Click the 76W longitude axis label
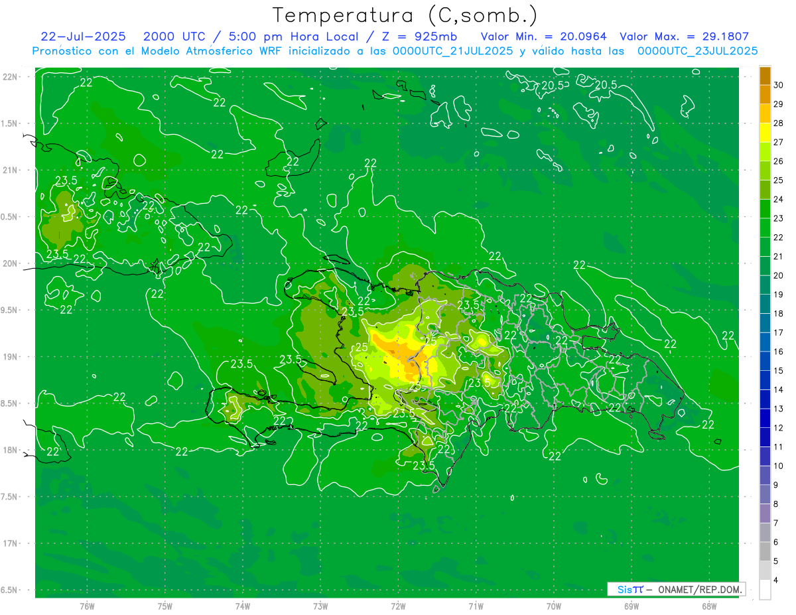 [x=87, y=606]
